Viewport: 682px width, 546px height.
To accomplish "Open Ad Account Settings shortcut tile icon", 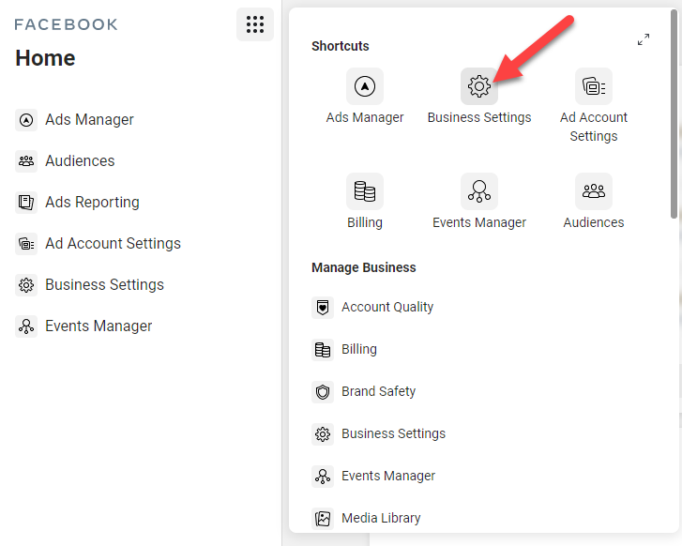I will [594, 86].
